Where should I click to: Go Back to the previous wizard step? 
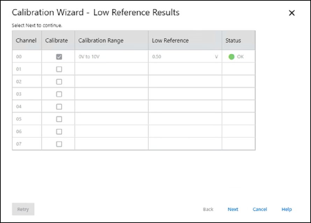click(x=208, y=209)
